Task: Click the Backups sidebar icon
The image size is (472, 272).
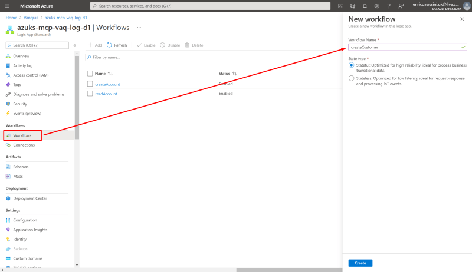Action: coord(8,249)
